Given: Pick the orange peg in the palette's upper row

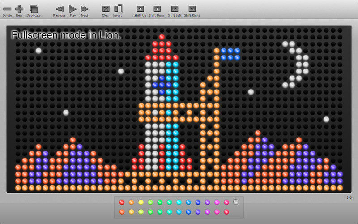Looking at the screenshot, I should click(x=131, y=202).
